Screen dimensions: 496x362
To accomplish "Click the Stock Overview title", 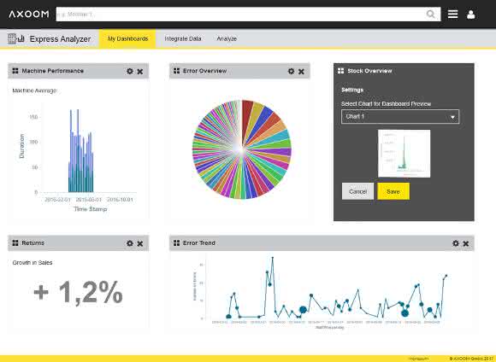I will 369,71.
